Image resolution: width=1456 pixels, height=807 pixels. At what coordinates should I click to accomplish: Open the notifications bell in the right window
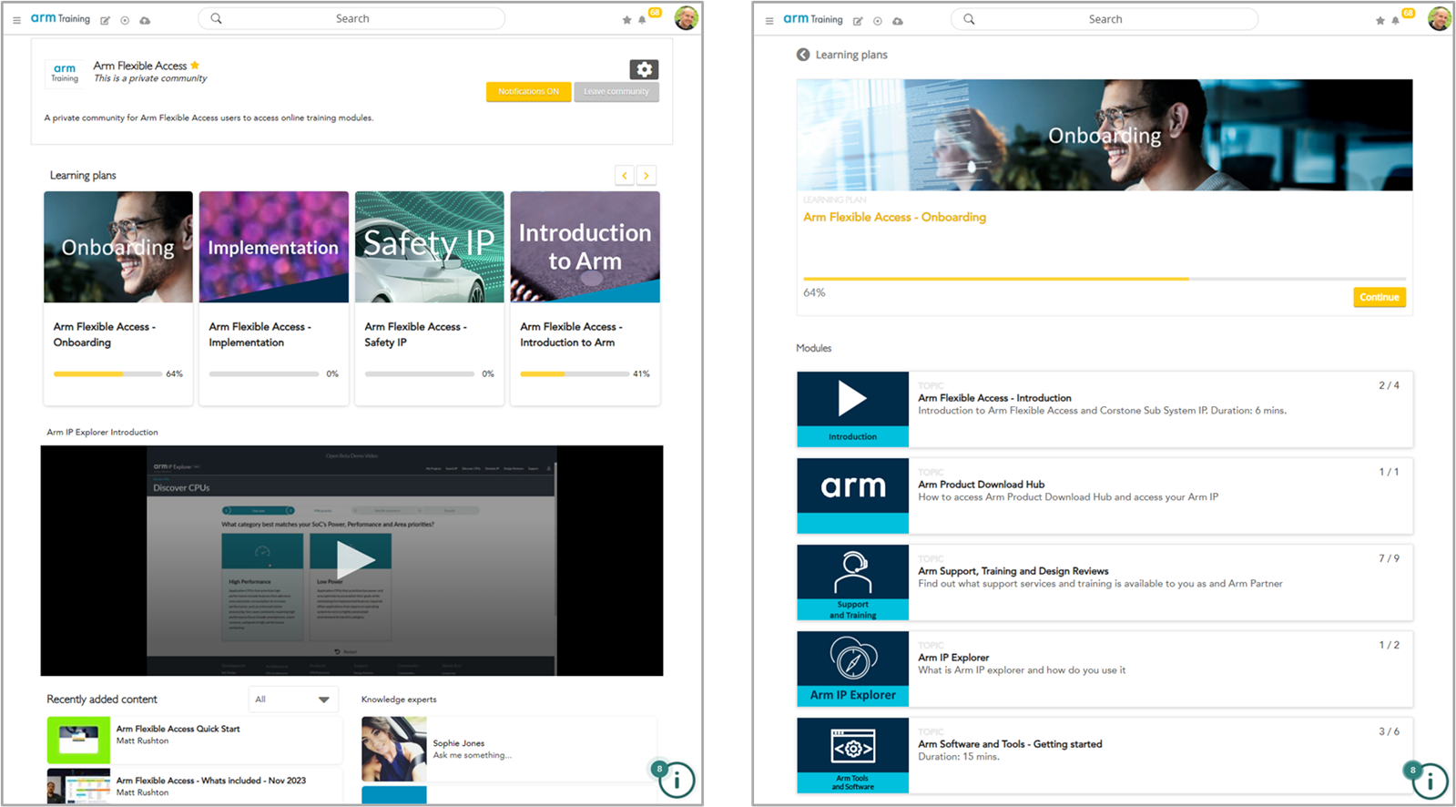click(1395, 21)
